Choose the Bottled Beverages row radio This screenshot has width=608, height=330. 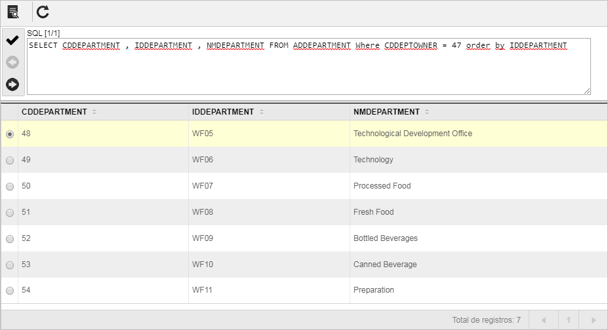click(10, 239)
